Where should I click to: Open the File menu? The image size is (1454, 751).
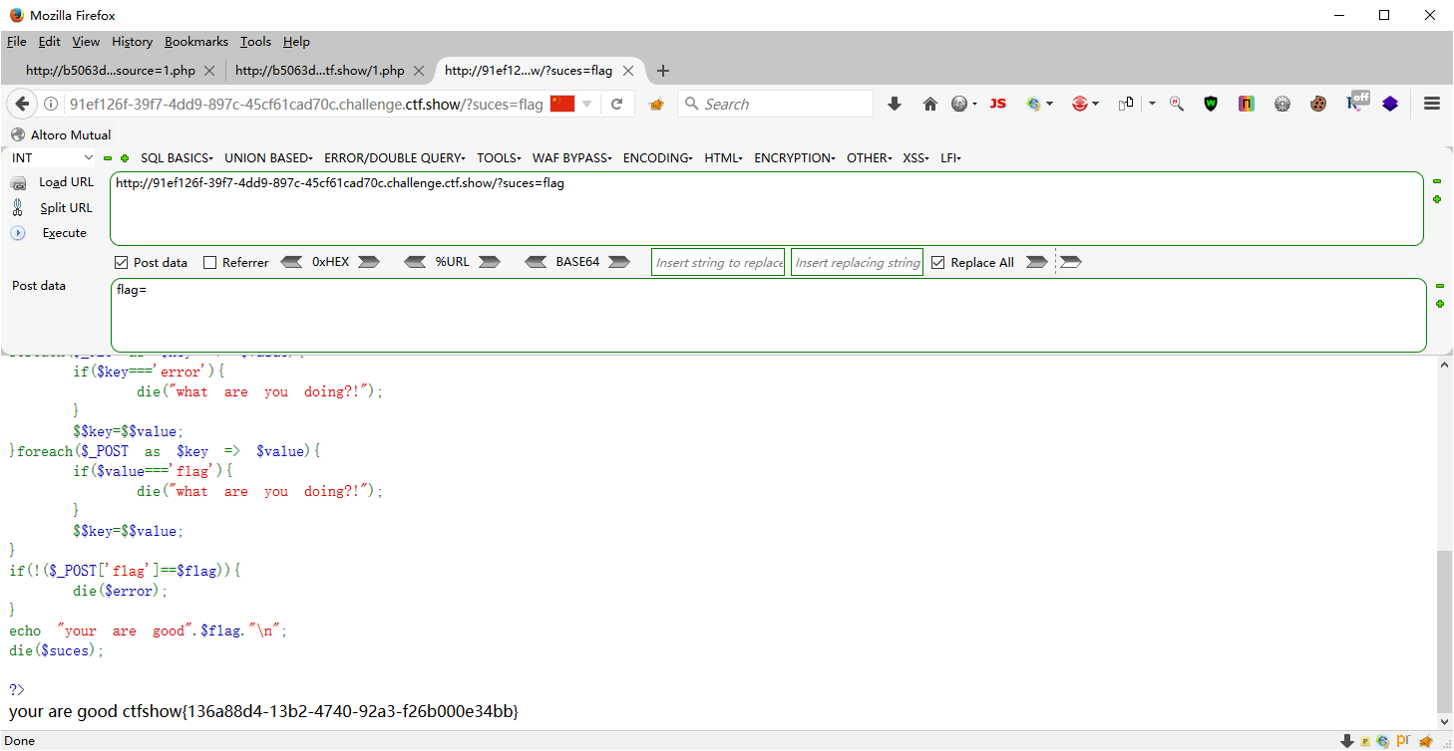pyautogui.click(x=17, y=42)
